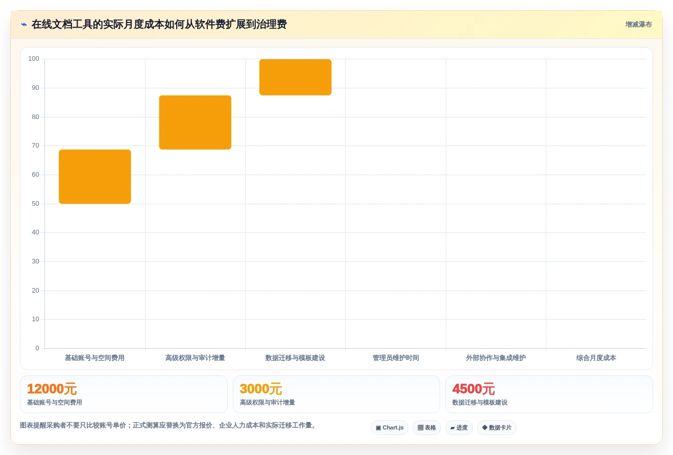
Task: Select the Chart.js tag chip
Action: [x=390, y=428]
